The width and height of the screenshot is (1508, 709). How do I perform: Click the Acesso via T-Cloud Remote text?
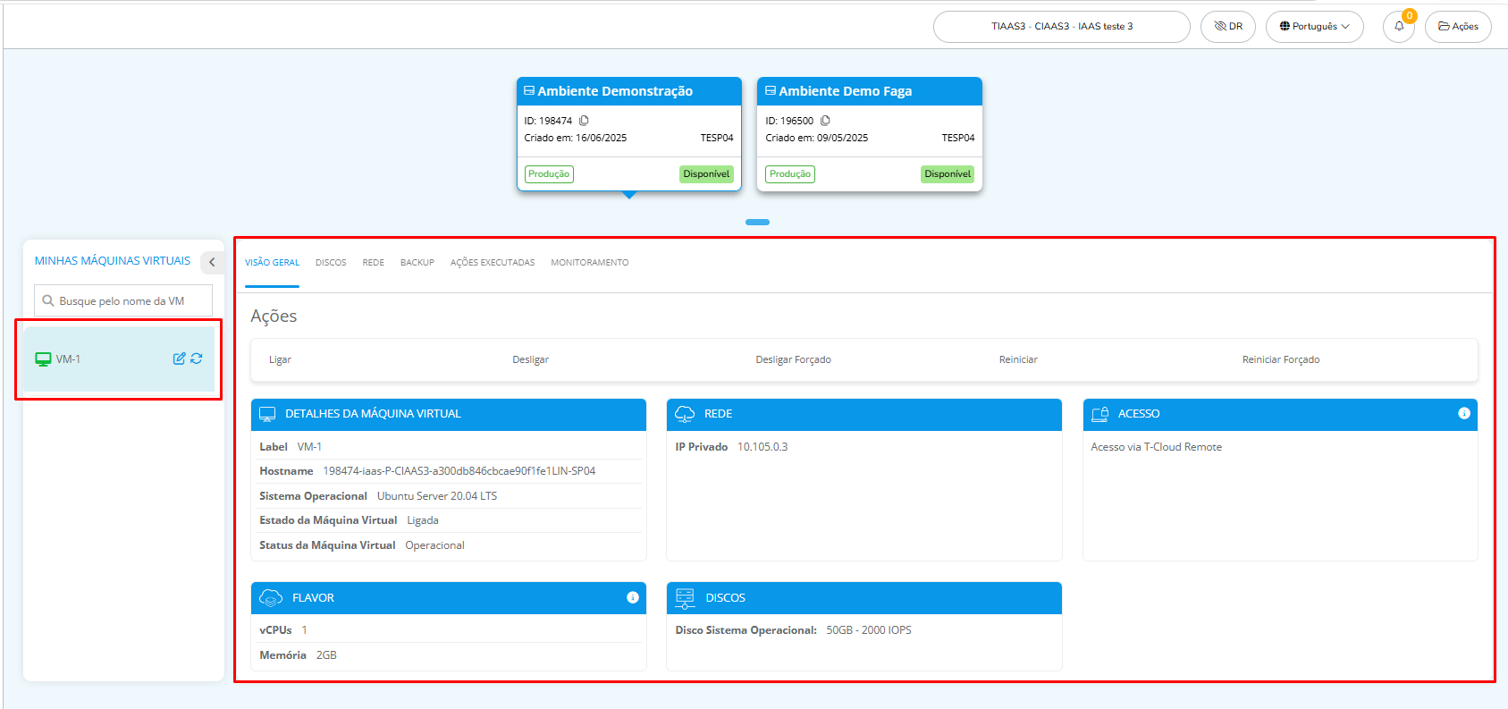(1156, 447)
